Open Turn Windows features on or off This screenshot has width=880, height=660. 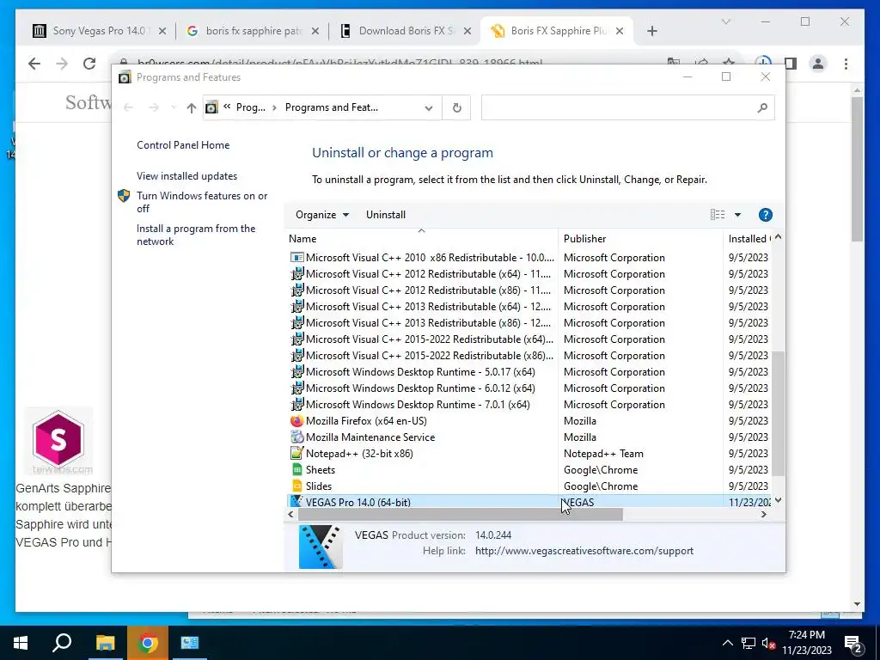(201, 202)
